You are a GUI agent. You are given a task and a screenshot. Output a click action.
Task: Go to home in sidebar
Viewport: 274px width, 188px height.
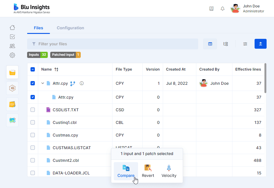12,27
